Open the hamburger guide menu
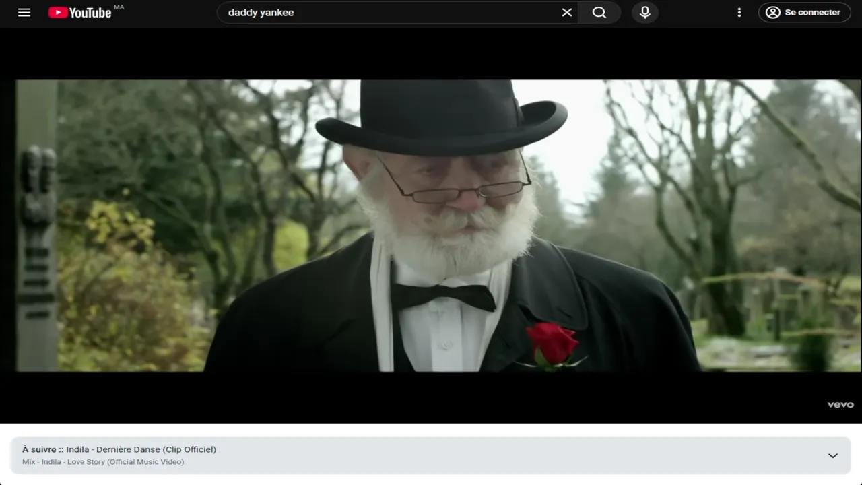 [24, 12]
